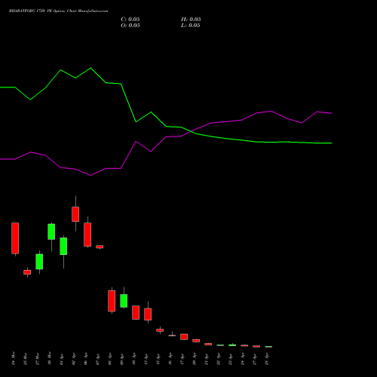Click the chart title text starting with BHARATFORG
Viewport: 377px width, 377px height.
58,11
